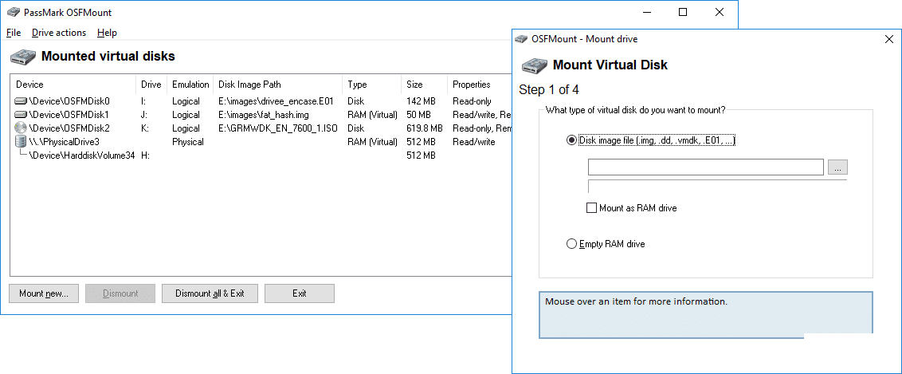
Task: Click drive letter J: cell
Action: pyautogui.click(x=143, y=115)
